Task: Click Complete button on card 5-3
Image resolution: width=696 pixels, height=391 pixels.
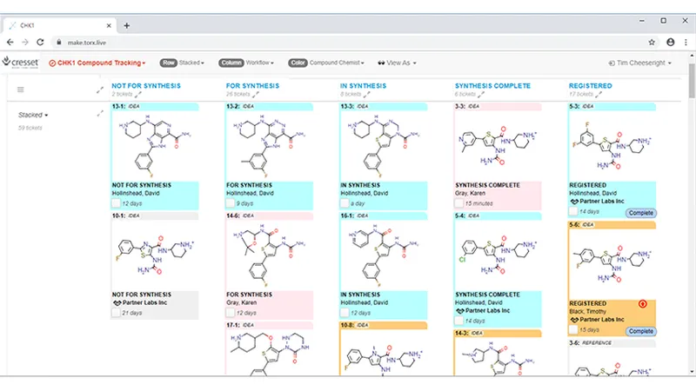Action: [641, 213]
